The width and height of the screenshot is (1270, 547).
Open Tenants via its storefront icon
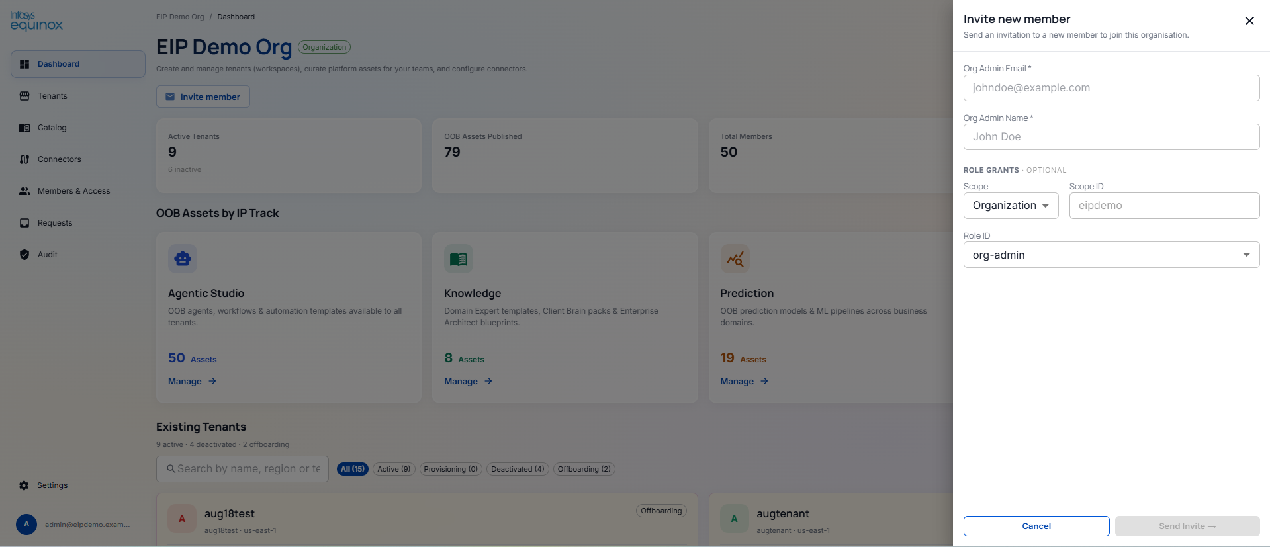(x=24, y=96)
